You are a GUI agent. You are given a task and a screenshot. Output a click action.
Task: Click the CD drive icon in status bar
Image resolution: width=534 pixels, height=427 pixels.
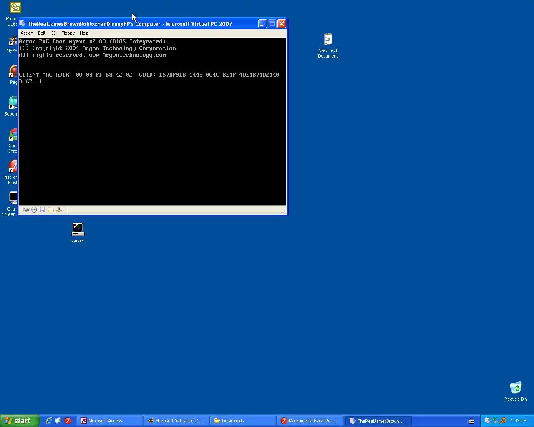click(x=34, y=210)
